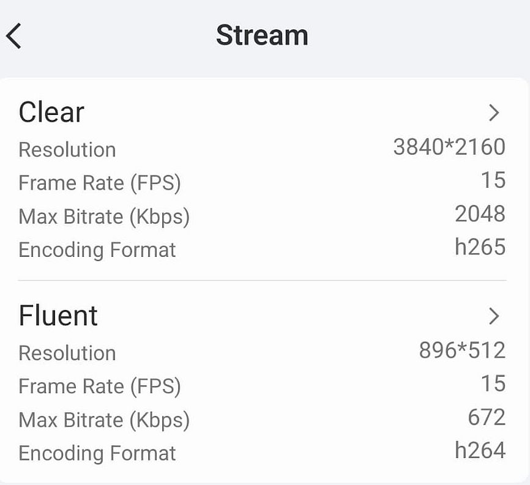Select the Fluent Resolution label

[67, 353]
